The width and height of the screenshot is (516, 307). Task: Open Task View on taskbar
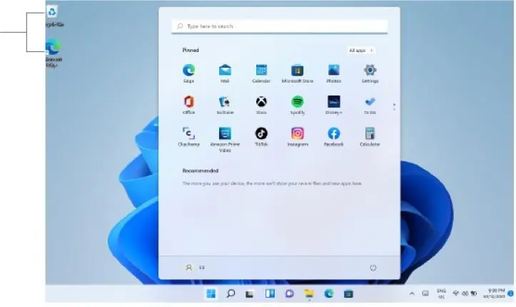click(250, 294)
